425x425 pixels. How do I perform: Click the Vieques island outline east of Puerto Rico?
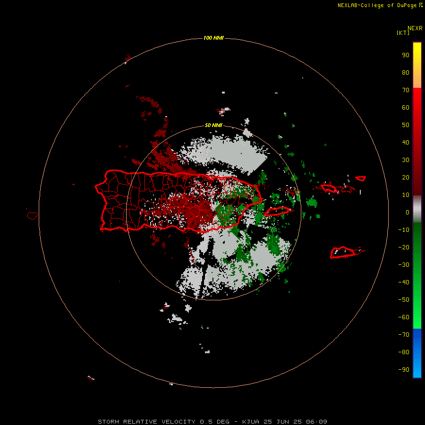(278, 211)
